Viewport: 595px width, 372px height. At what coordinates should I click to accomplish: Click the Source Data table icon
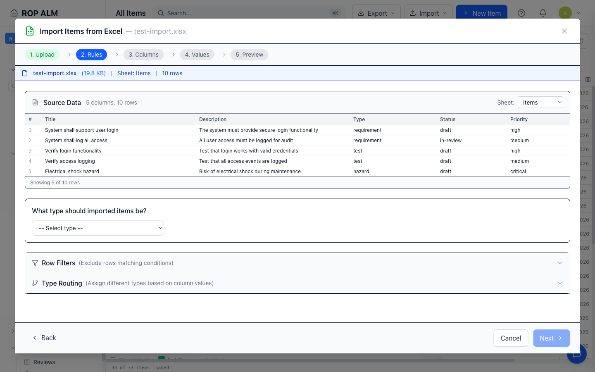coord(35,103)
